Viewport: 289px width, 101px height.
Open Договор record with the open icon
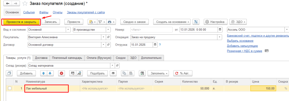tap(109, 44)
